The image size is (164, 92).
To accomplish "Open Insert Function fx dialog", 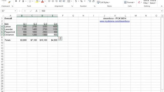I will [x=36, y=11].
